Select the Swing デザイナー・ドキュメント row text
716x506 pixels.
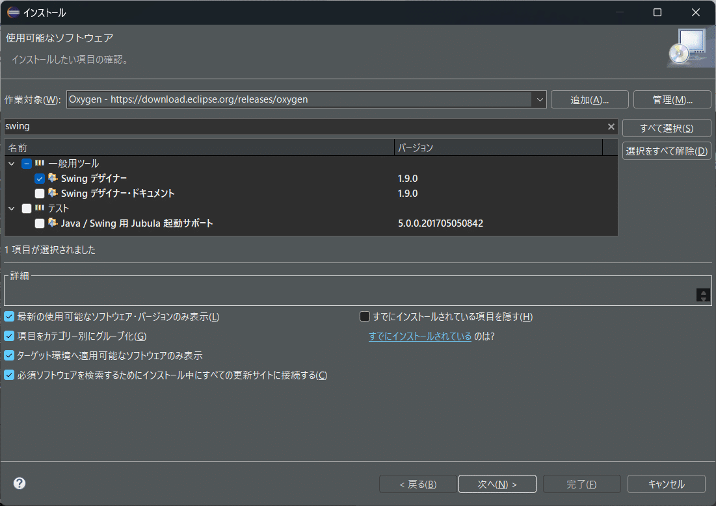tap(118, 193)
